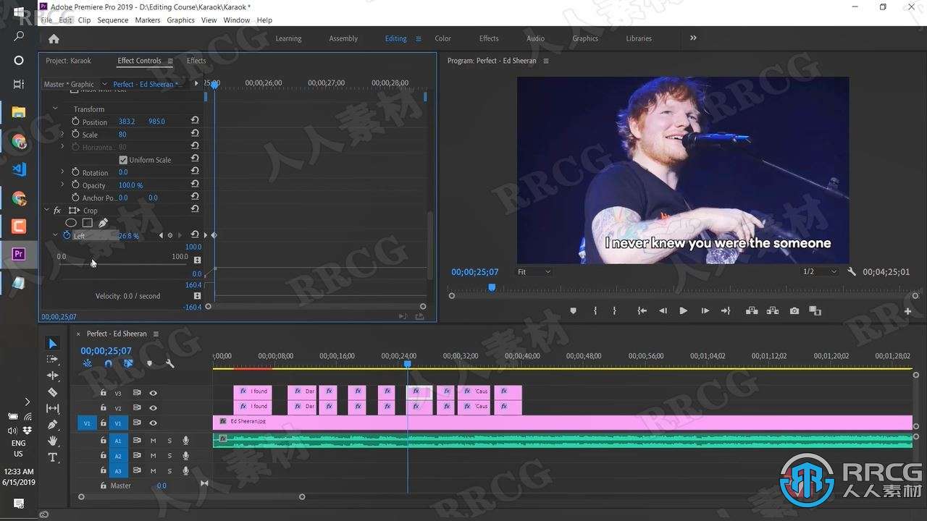Viewport: 927px width, 521px height.
Task: Toggle track lock on V1
Action: click(x=103, y=423)
